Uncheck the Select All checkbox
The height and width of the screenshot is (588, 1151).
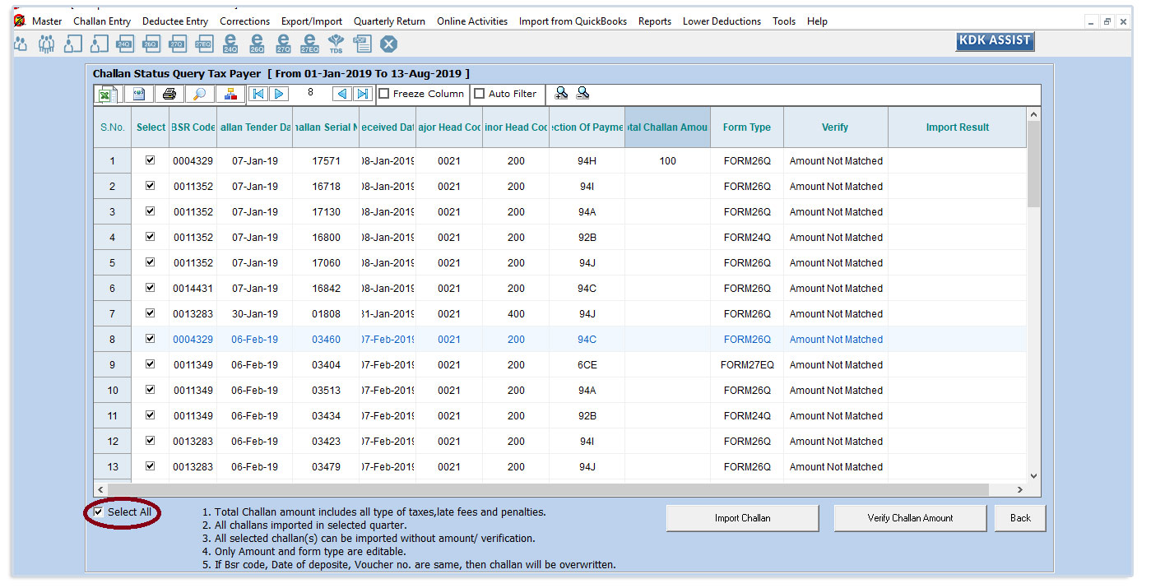pyautogui.click(x=99, y=512)
